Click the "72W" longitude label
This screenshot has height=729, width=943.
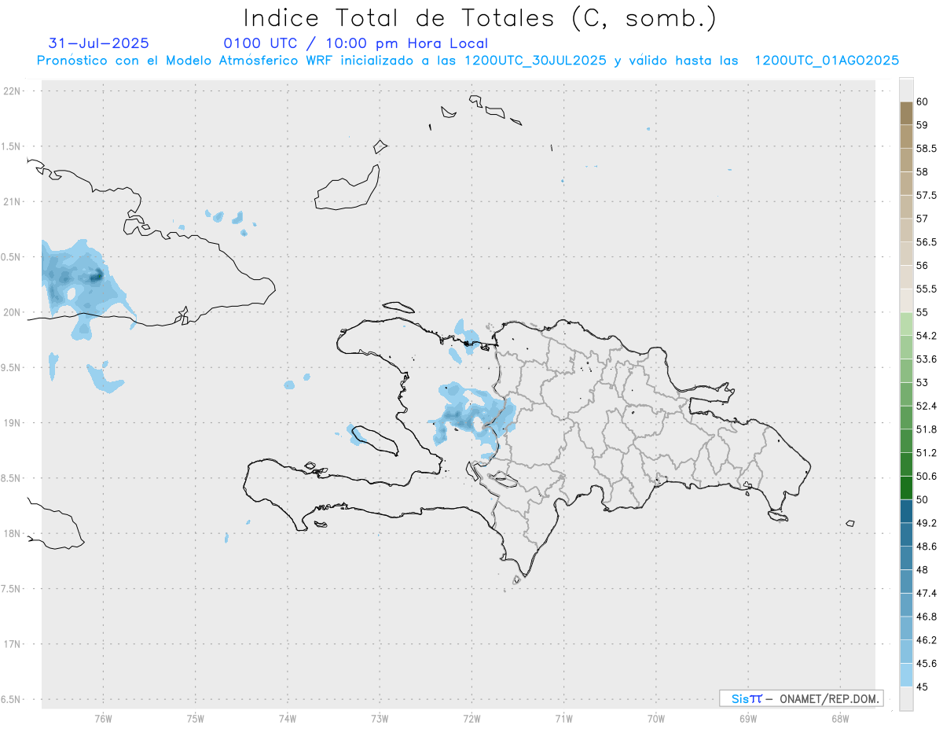pyautogui.click(x=472, y=718)
